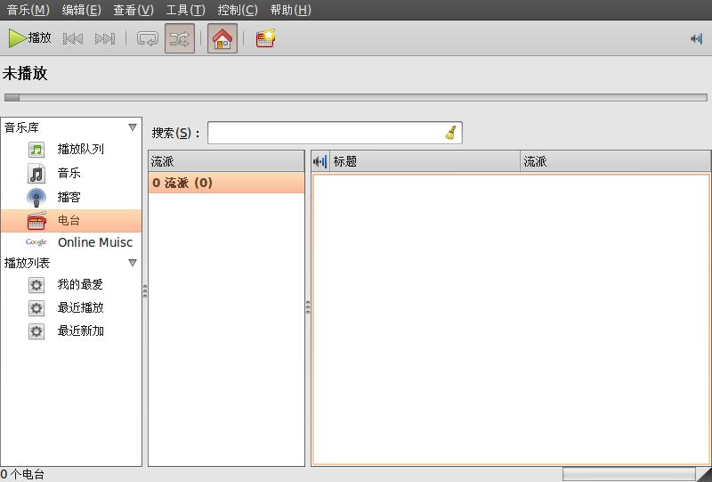Image resolution: width=712 pixels, height=482 pixels.
Task: Open the 帮助(H) menu
Action: [291, 10]
